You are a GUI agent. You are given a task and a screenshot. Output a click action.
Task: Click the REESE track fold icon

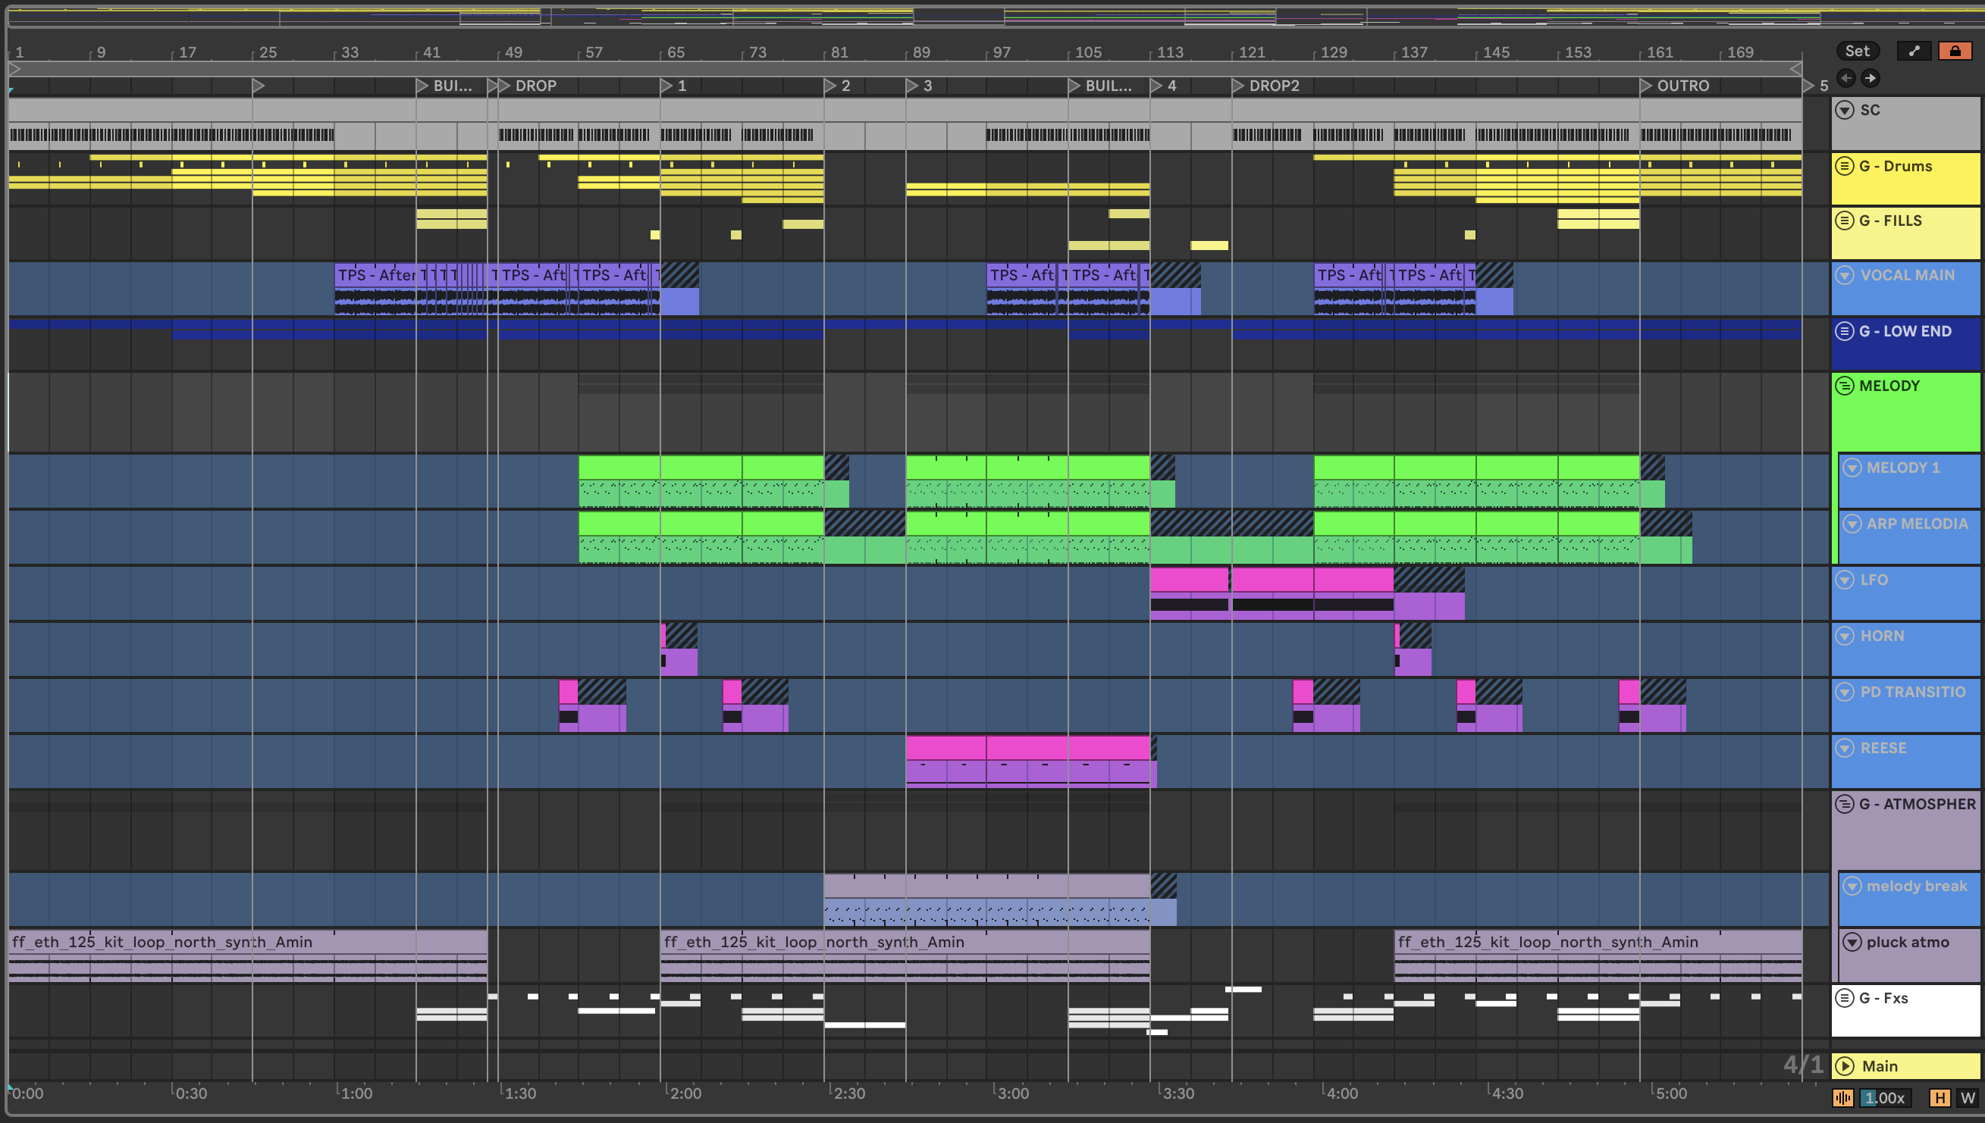click(x=1845, y=748)
